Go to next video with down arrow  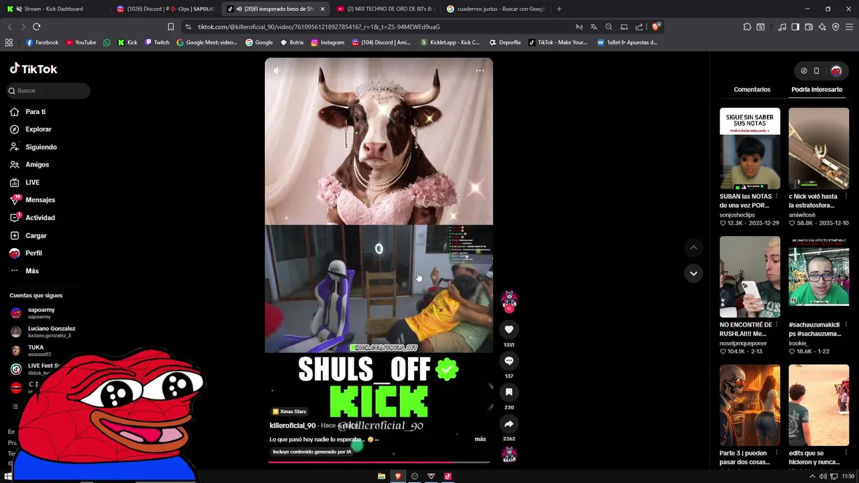[x=693, y=273]
